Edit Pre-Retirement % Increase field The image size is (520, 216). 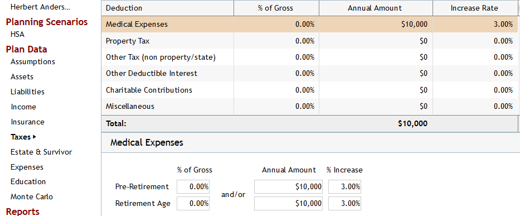pyautogui.click(x=344, y=187)
